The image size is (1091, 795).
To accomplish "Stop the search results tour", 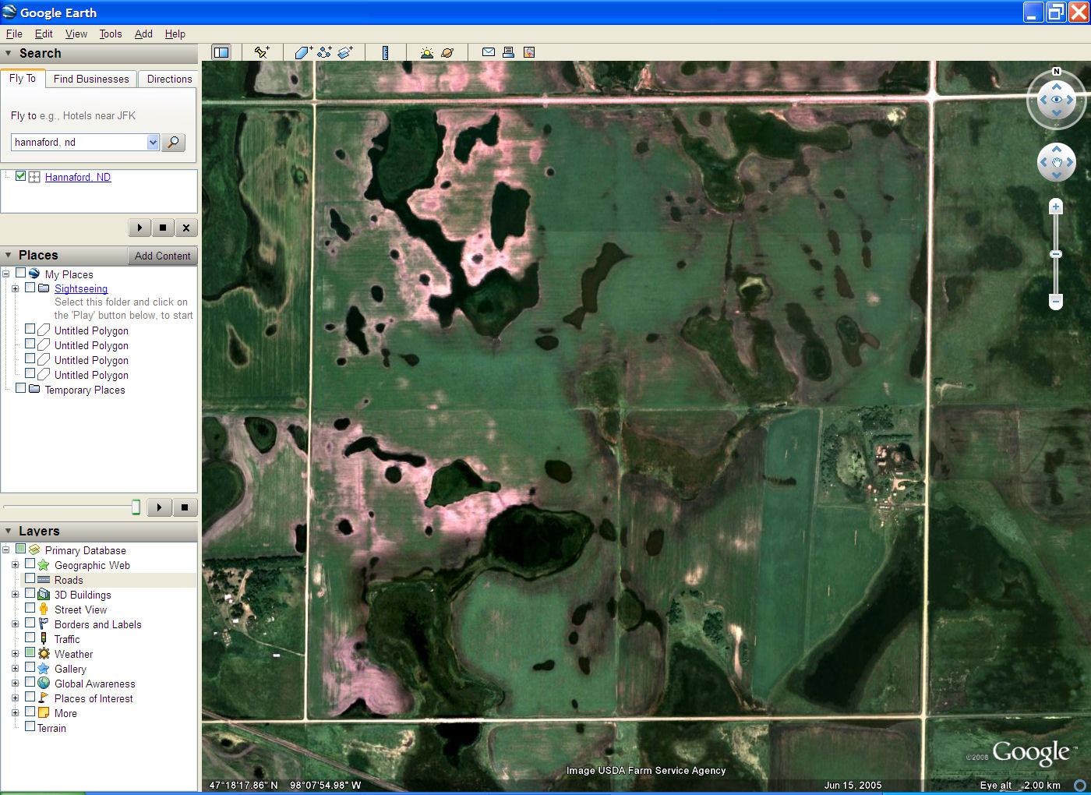I will coord(162,228).
